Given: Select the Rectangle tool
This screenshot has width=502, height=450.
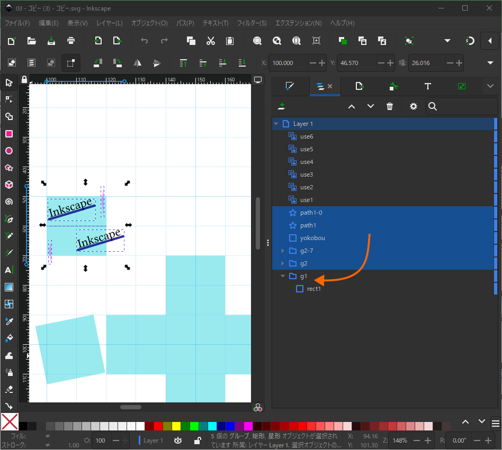Looking at the screenshot, I should pos(9,134).
